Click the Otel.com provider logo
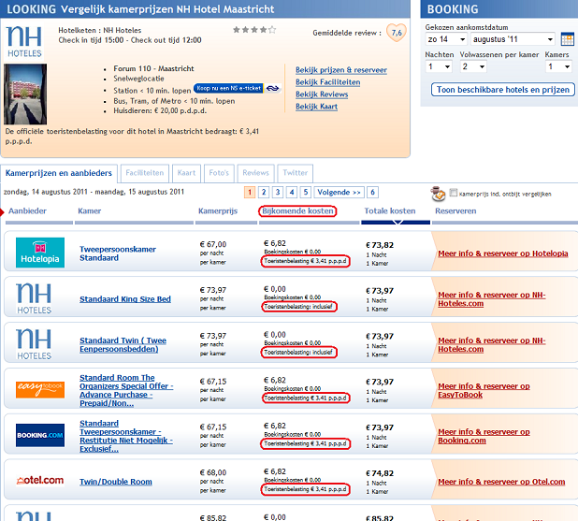The image size is (578, 521). 40,481
